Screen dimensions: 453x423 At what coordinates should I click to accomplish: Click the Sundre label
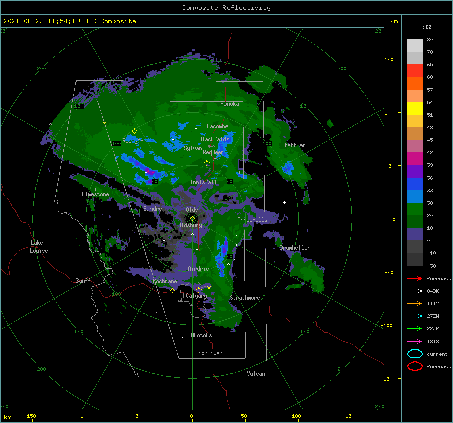click(x=153, y=208)
